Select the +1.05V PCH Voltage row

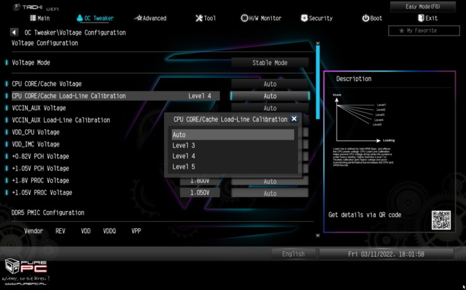pos(40,169)
